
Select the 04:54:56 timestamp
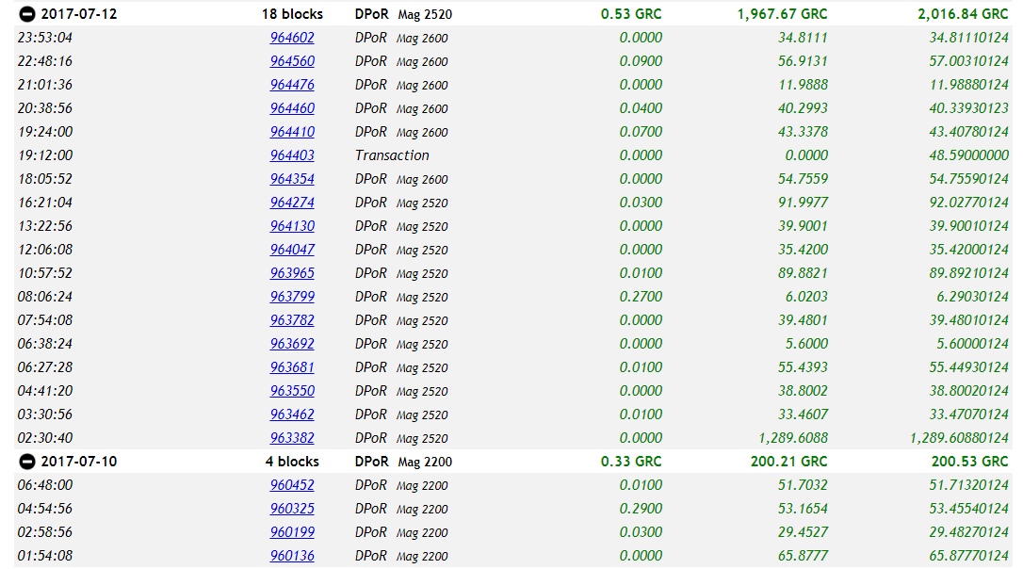point(45,509)
